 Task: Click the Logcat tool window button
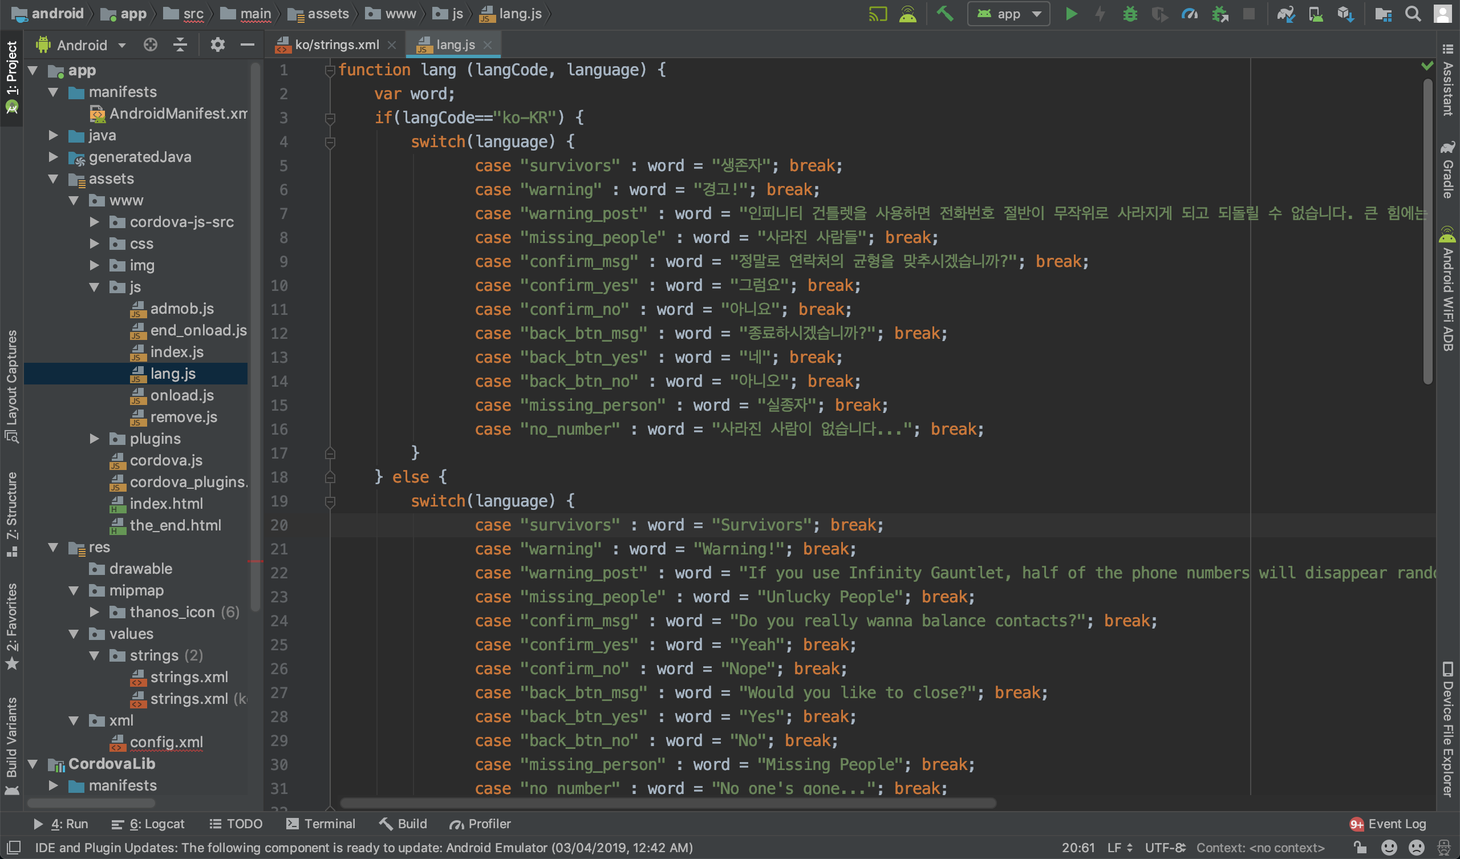coord(148,824)
